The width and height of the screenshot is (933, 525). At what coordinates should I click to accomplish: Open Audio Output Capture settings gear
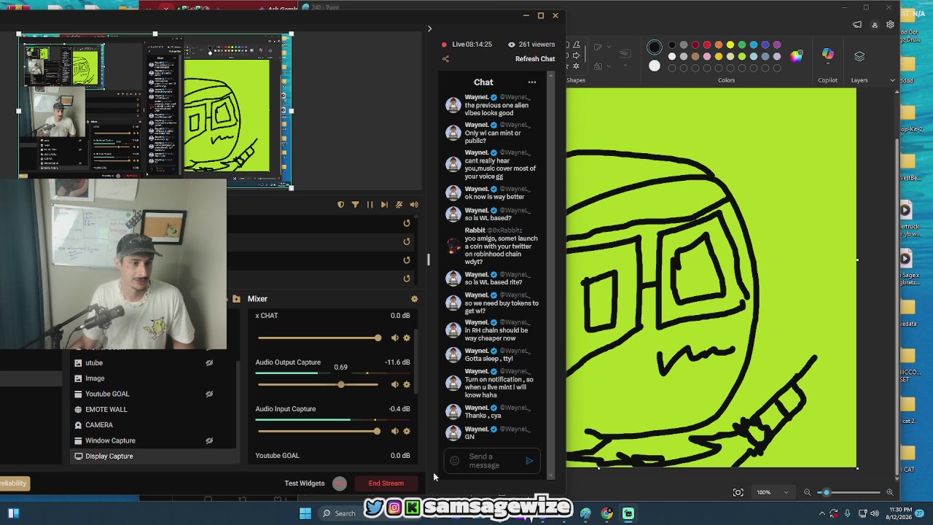(407, 384)
